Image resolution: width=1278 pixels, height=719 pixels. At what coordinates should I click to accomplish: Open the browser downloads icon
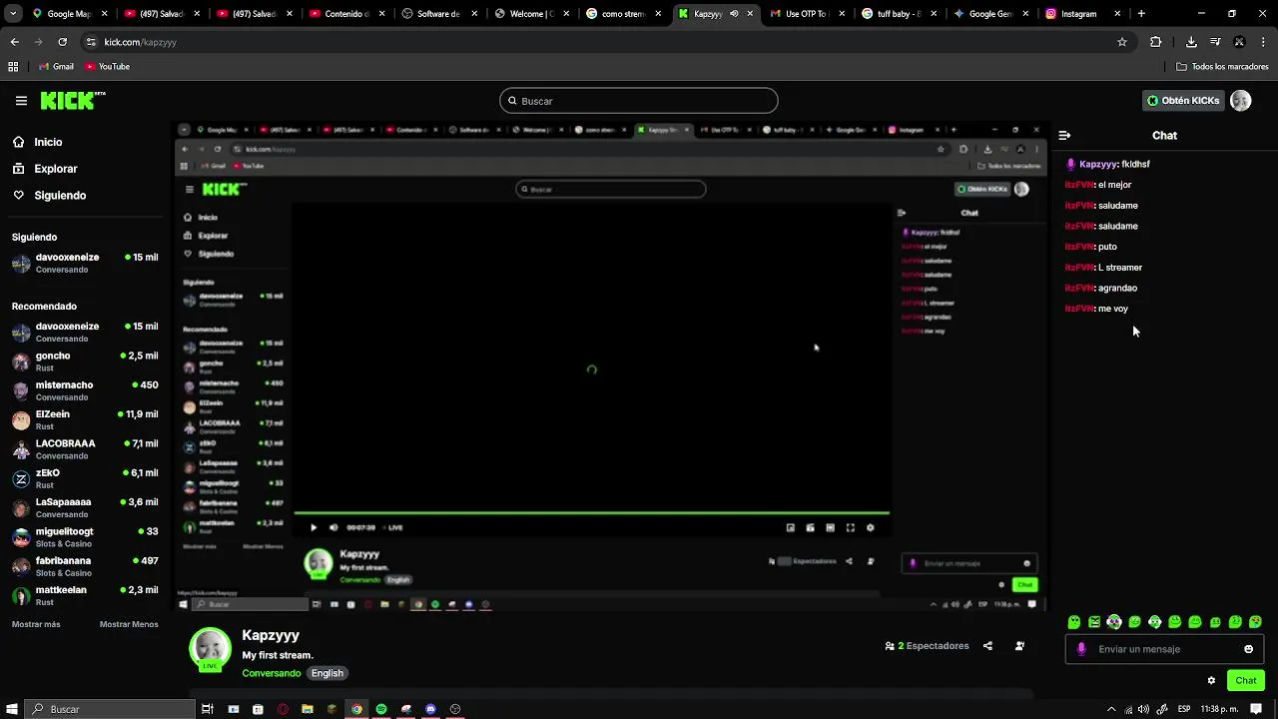(1191, 42)
